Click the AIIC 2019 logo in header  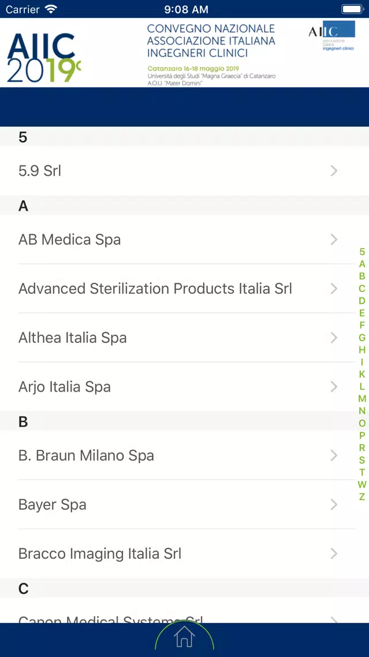(x=43, y=57)
